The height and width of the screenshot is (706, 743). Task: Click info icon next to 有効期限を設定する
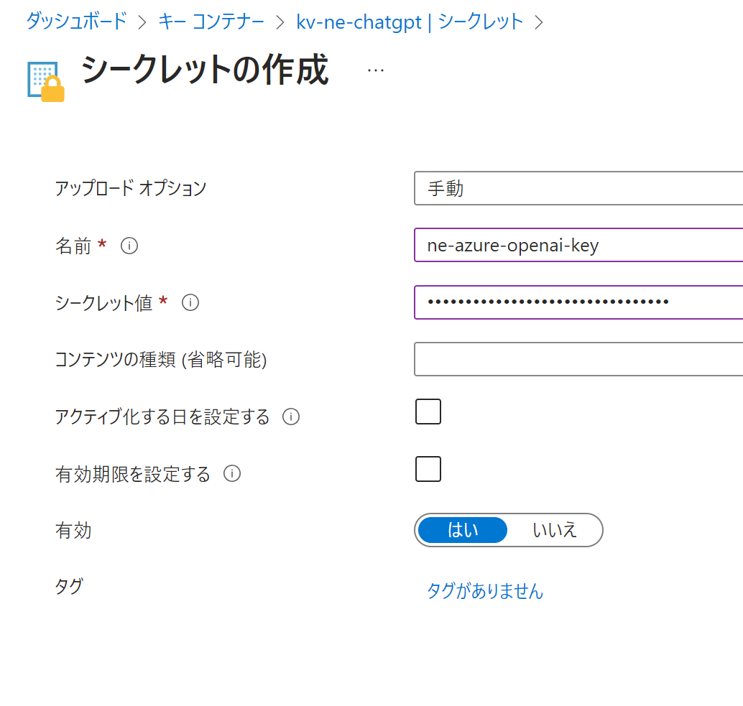[x=231, y=474]
